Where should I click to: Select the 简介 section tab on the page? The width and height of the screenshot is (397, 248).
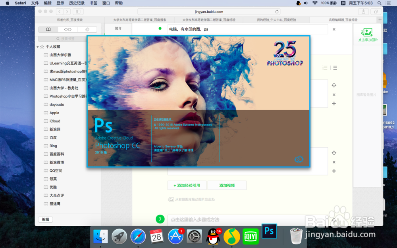click(x=118, y=28)
